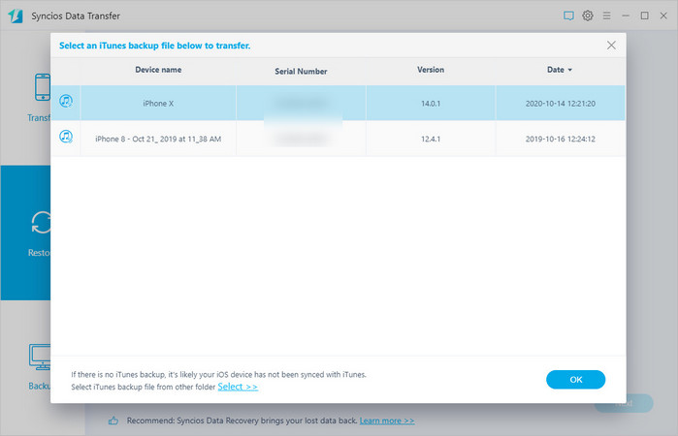678x436 pixels.
Task: Click the thumbs-up Recommend icon
Action: 113,420
